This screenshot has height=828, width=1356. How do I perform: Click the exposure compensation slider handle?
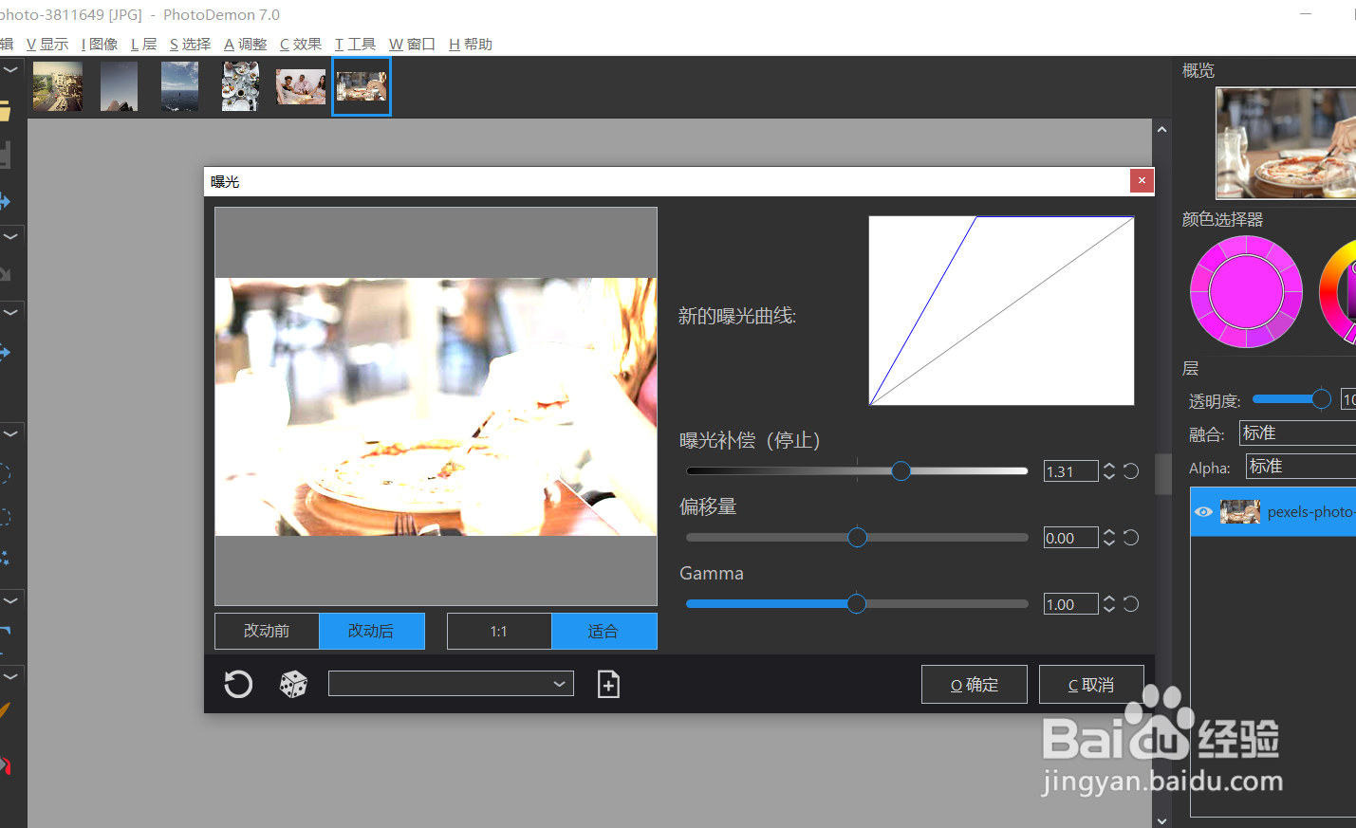tap(901, 471)
